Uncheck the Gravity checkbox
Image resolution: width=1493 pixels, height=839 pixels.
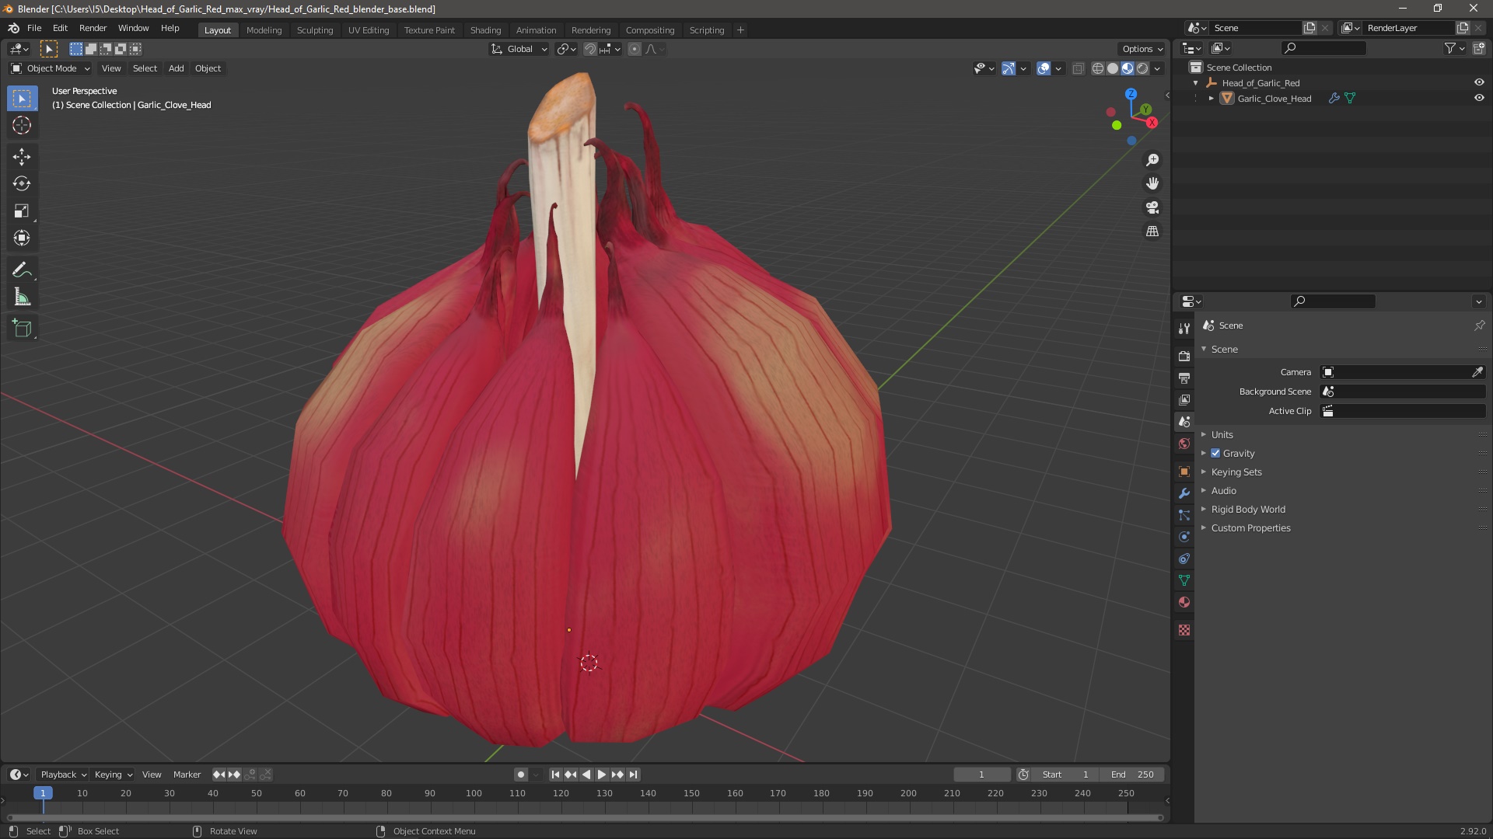(1215, 454)
